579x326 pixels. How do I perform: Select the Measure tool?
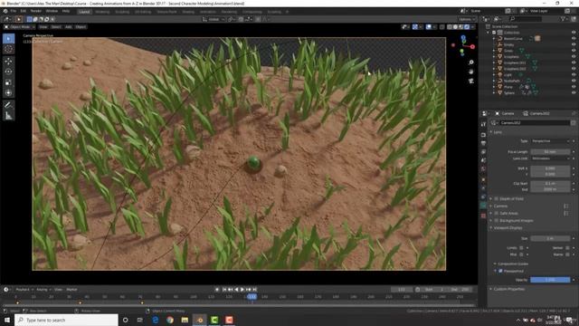click(x=8, y=116)
